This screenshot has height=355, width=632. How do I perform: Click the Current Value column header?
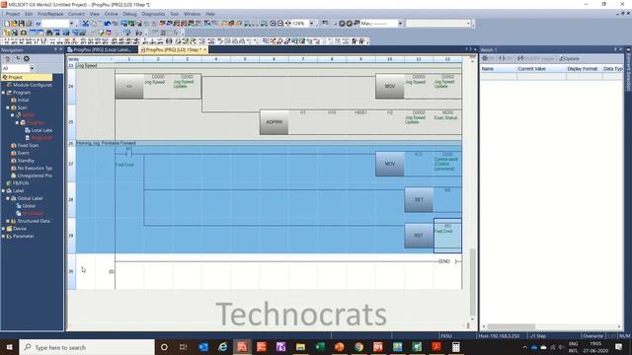click(541, 69)
